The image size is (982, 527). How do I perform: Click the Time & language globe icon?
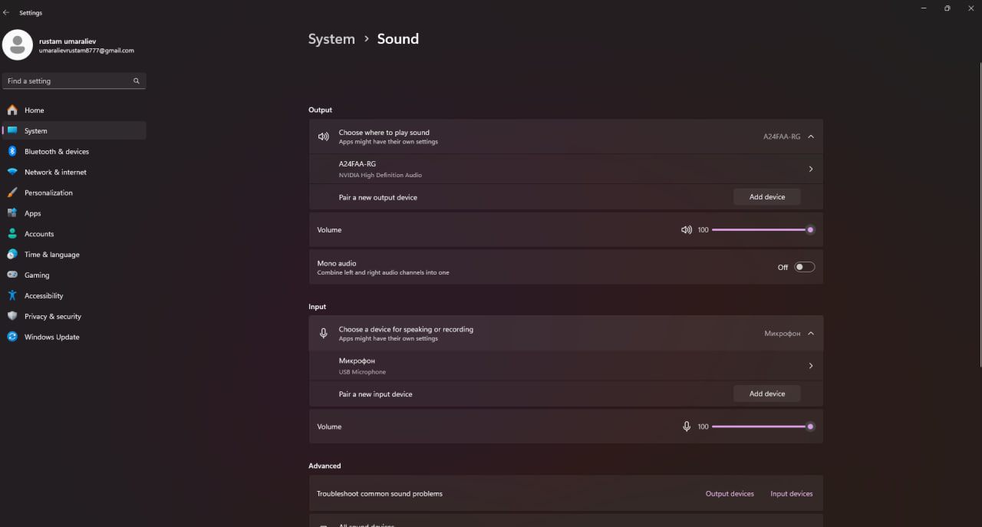pyautogui.click(x=12, y=254)
